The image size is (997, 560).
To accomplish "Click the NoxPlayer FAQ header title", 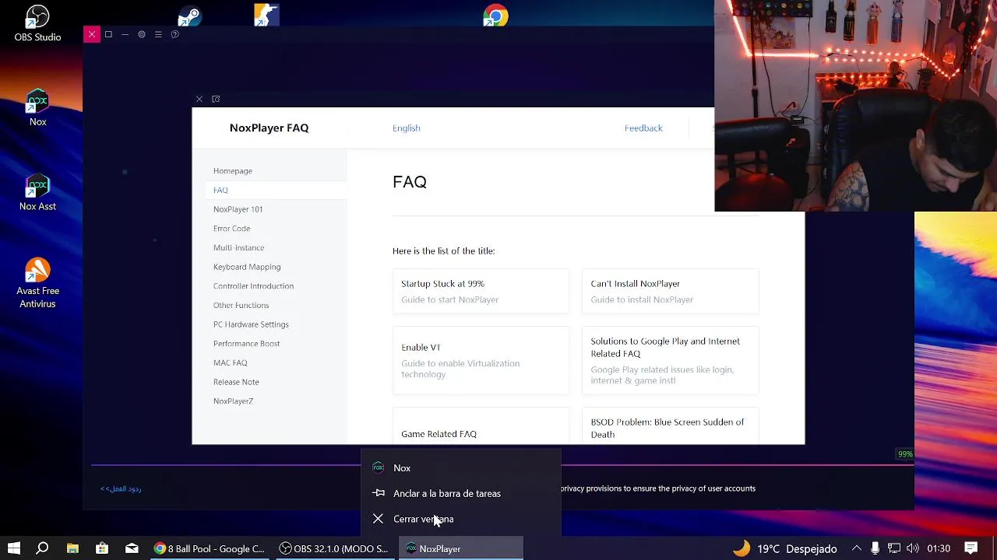I will tap(269, 128).
